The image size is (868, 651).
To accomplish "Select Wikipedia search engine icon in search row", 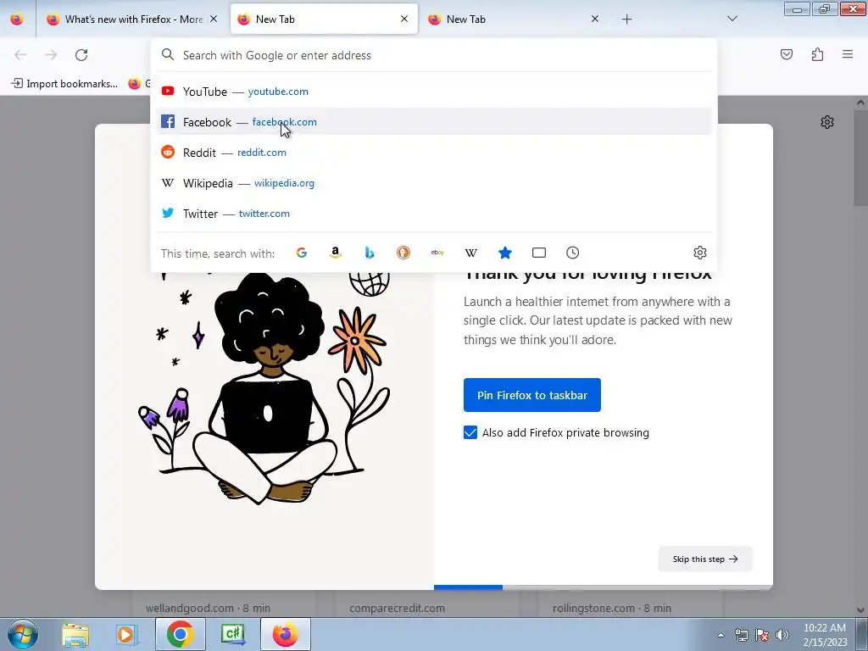I will tap(471, 253).
